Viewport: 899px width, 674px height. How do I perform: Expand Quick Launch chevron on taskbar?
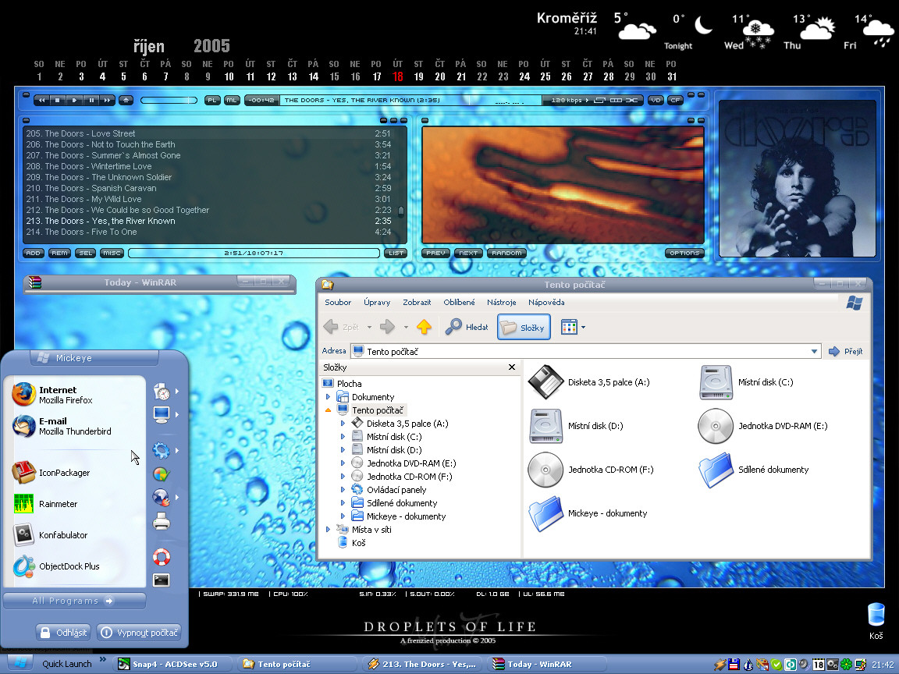(x=103, y=660)
